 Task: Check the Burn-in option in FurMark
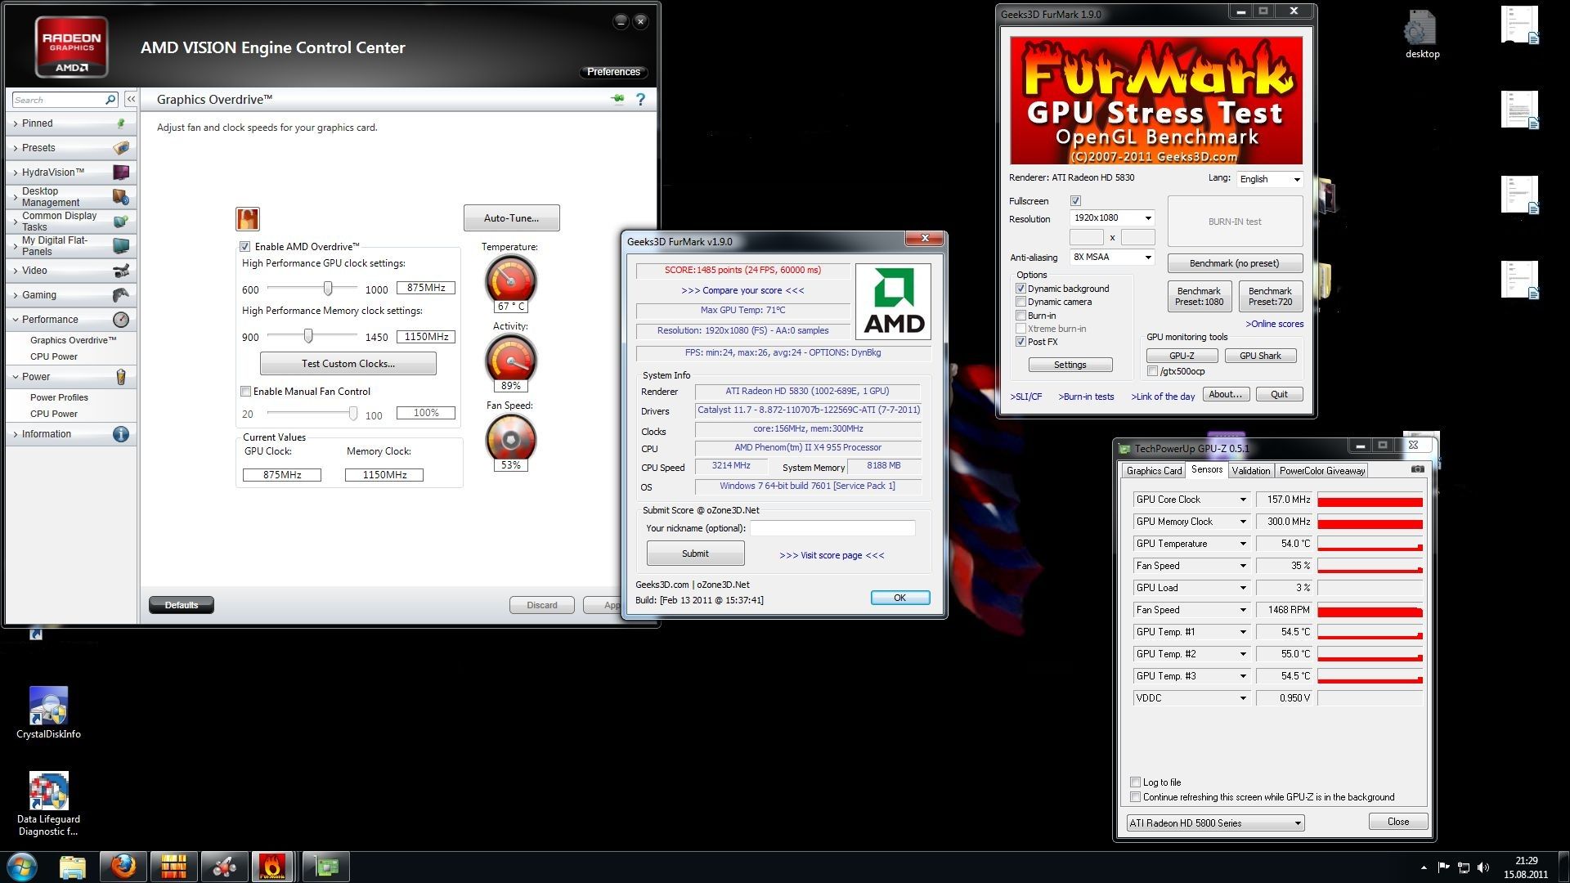click(1020, 316)
